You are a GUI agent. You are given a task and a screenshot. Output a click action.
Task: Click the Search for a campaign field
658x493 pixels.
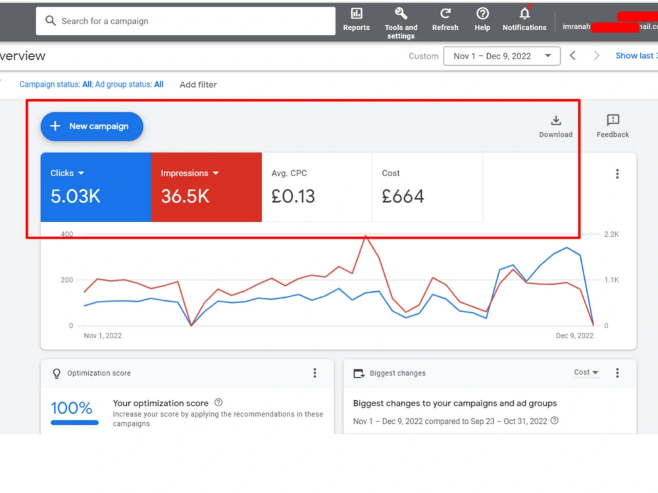click(186, 21)
